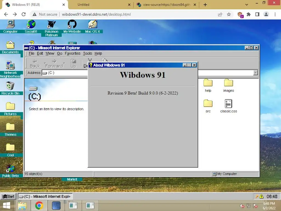Toggle the Chrome side panel icon
Image resolution: width=281 pixels, height=211 pixels.
tap(257, 14)
